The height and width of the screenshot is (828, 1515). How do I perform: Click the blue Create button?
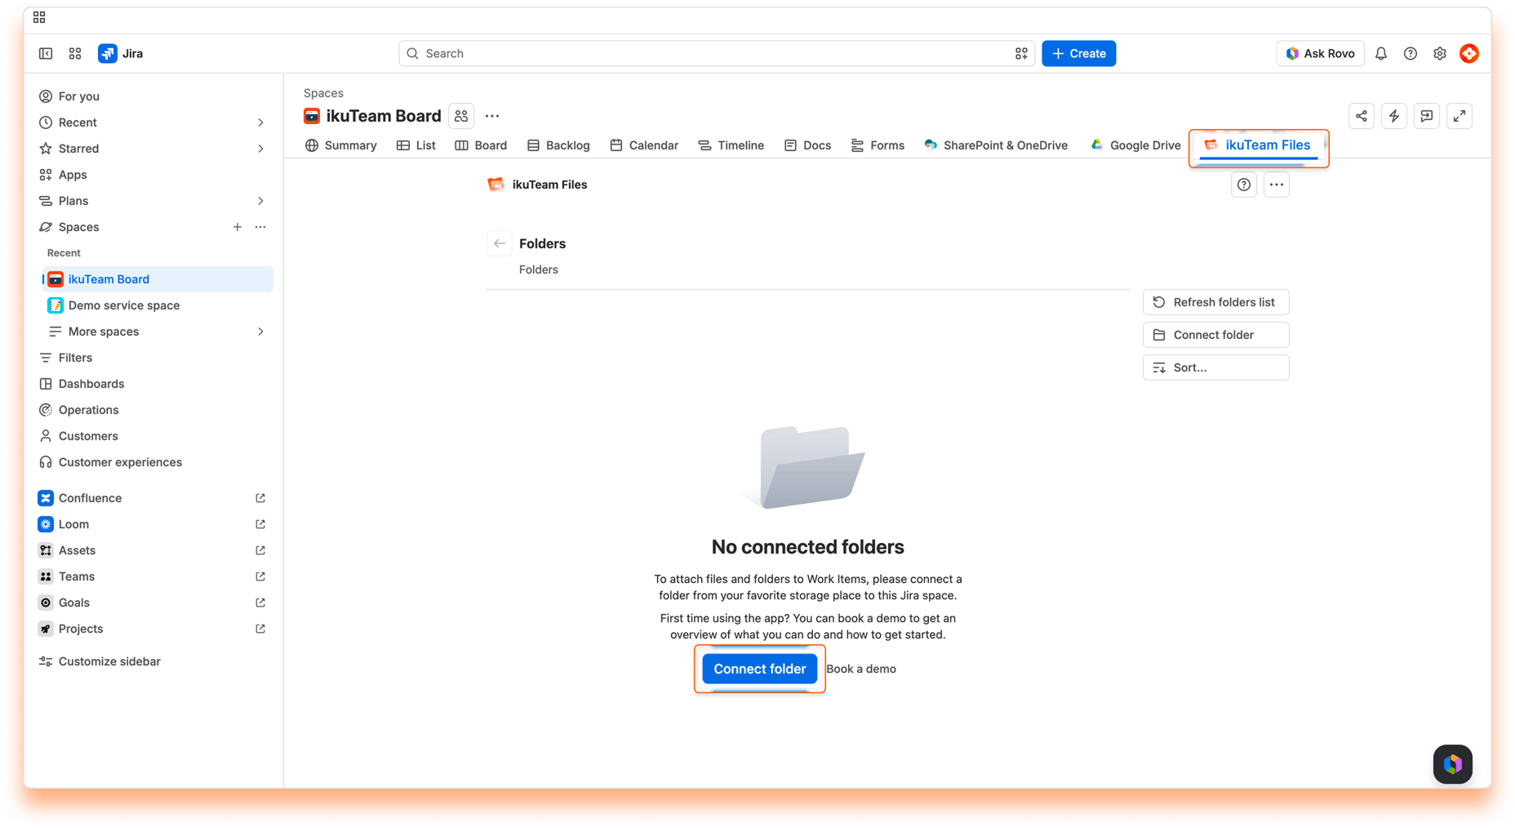[x=1078, y=54]
